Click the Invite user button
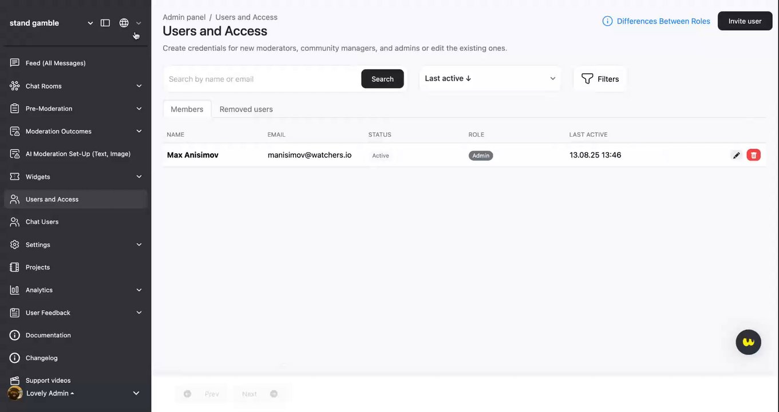 pyautogui.click(x=745, y=21)
